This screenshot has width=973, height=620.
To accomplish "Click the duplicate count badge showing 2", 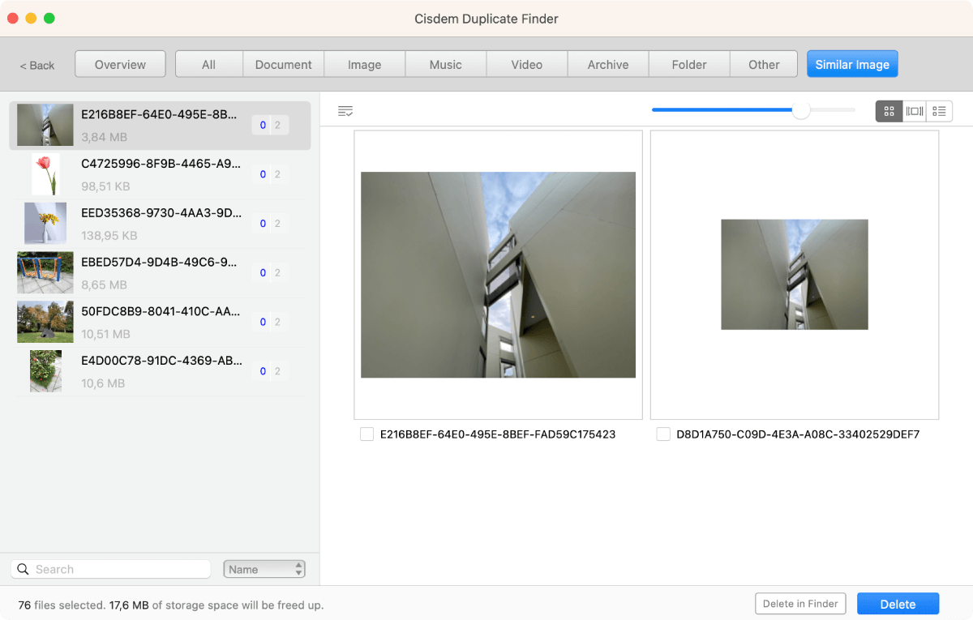I will pyautogui.click(x=278, y=125).
